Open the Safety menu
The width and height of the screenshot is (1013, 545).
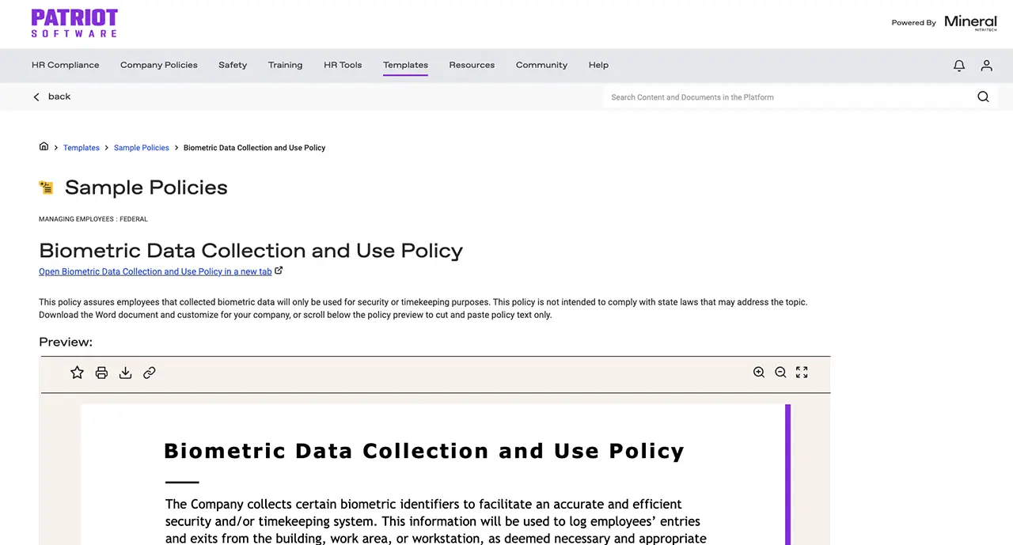coord(233,65)
